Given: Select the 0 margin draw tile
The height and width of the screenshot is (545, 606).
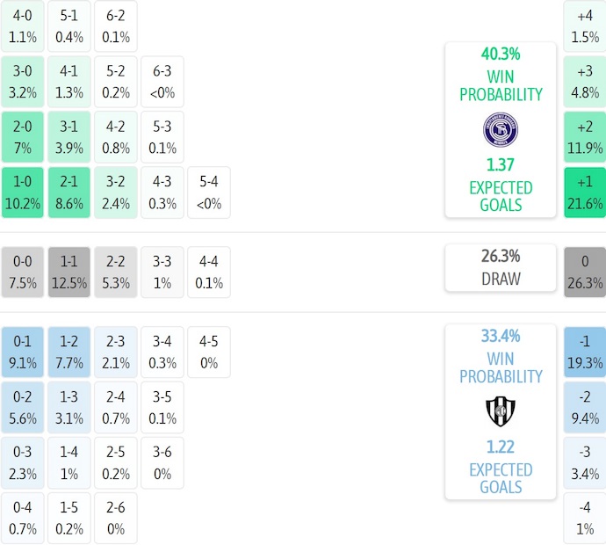Looking at the screenshot, I should [x=584, y=272].
